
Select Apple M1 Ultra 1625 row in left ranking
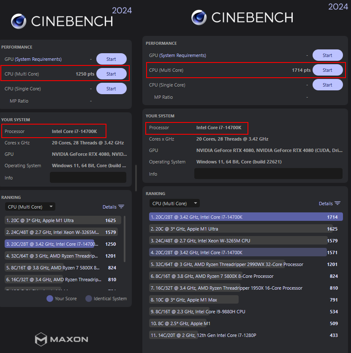point(63,220)
